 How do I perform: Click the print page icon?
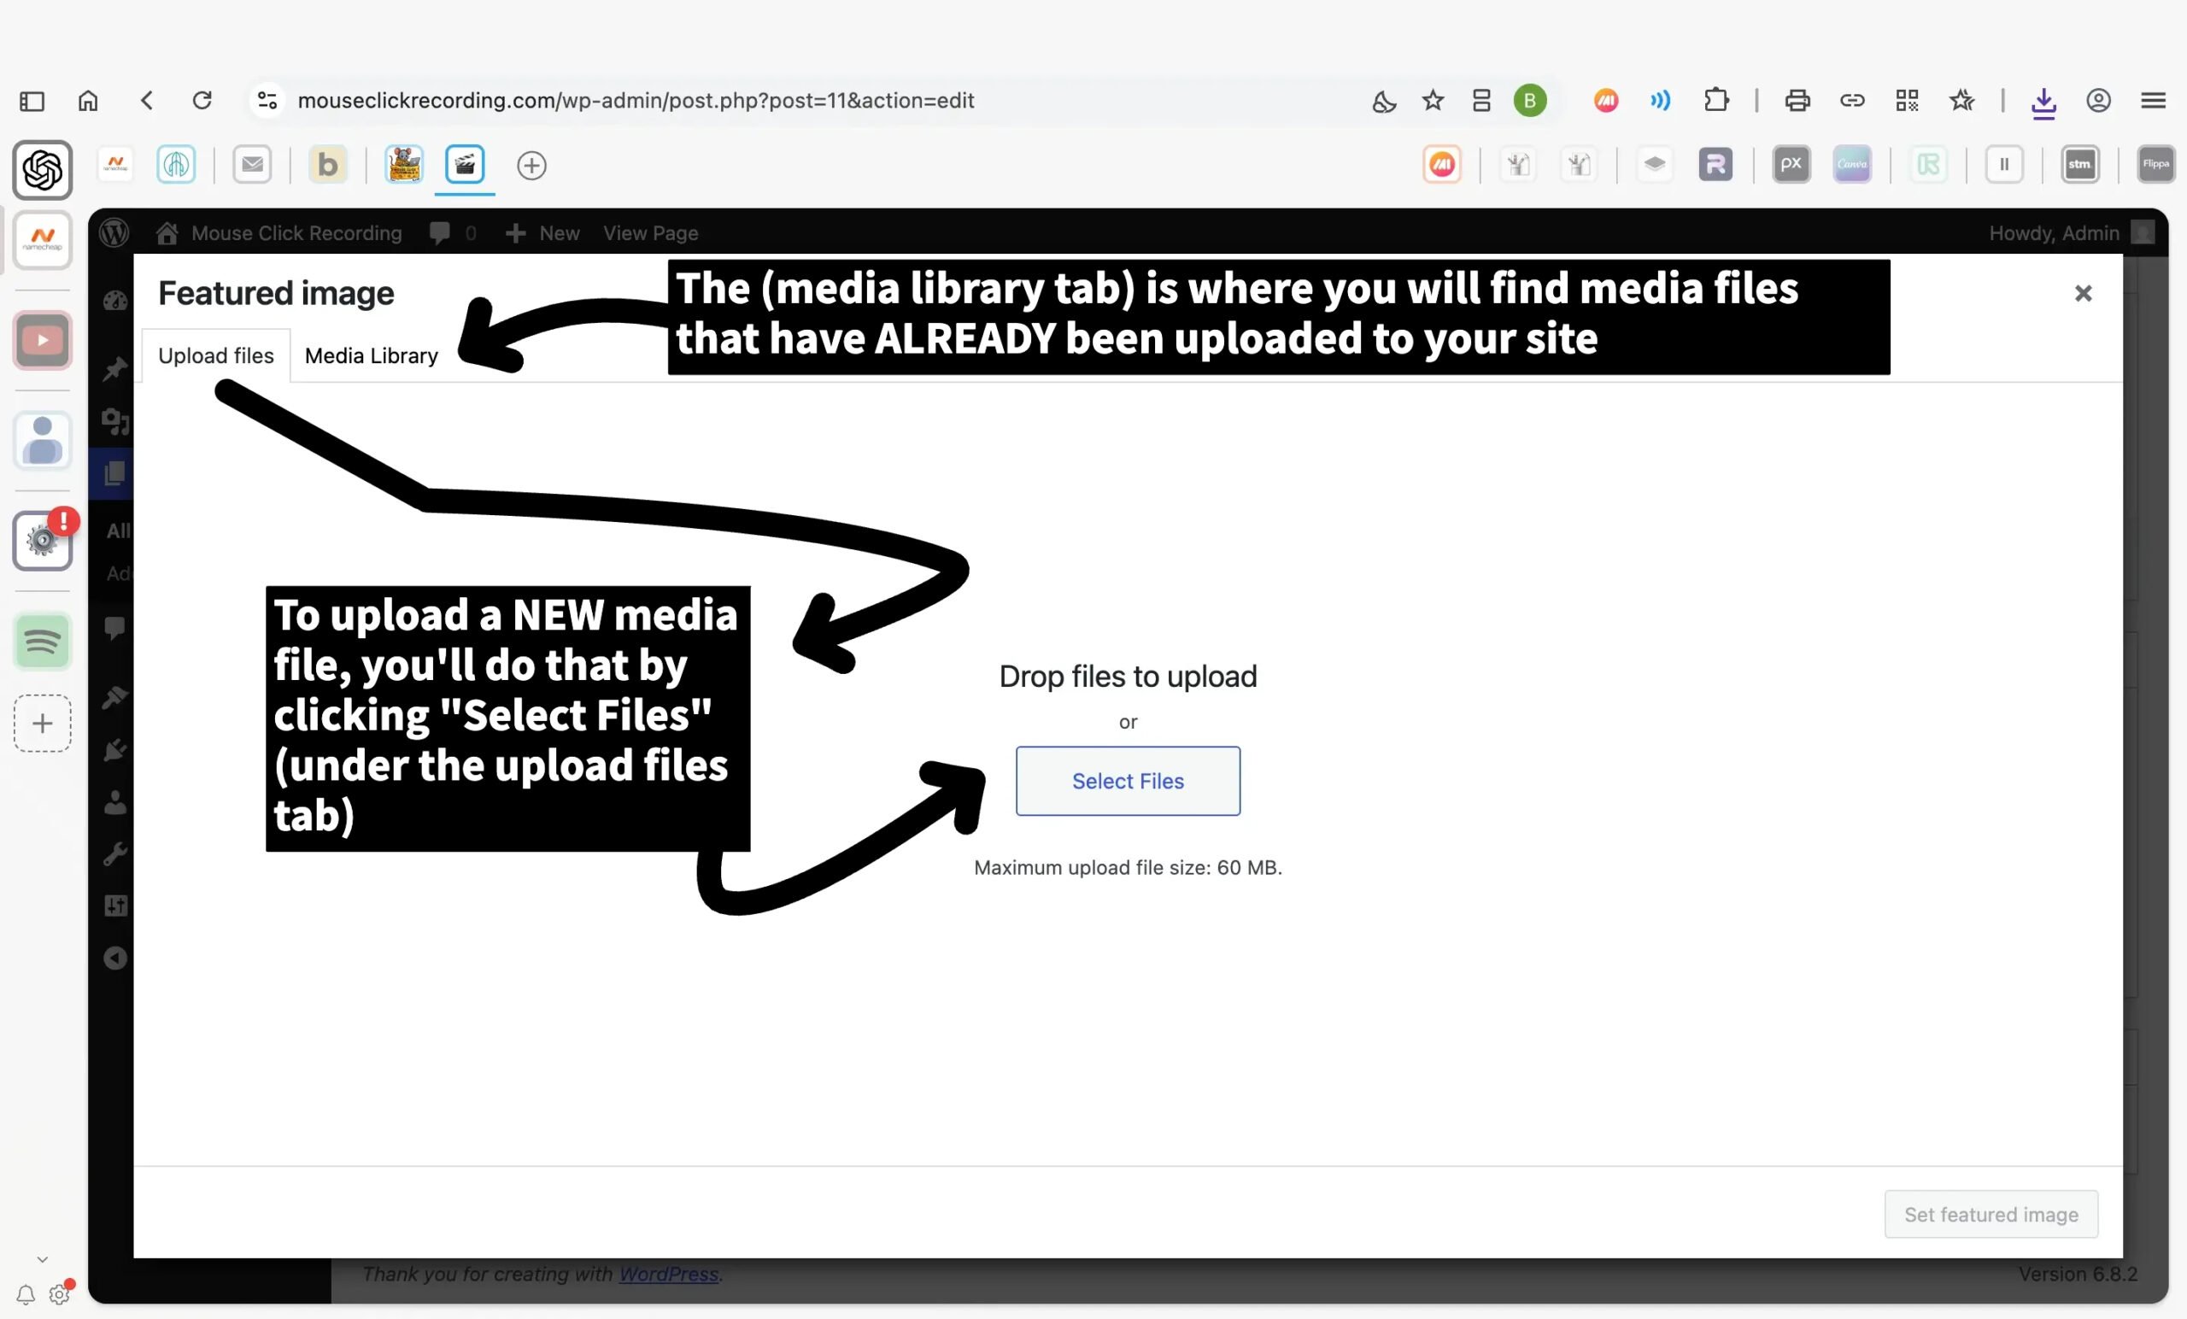[1797, 100]
